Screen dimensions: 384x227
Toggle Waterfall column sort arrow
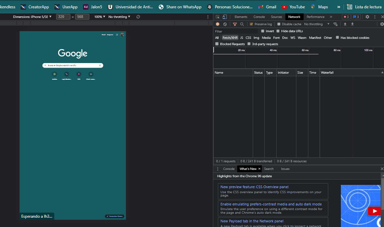tap(382, 72)
